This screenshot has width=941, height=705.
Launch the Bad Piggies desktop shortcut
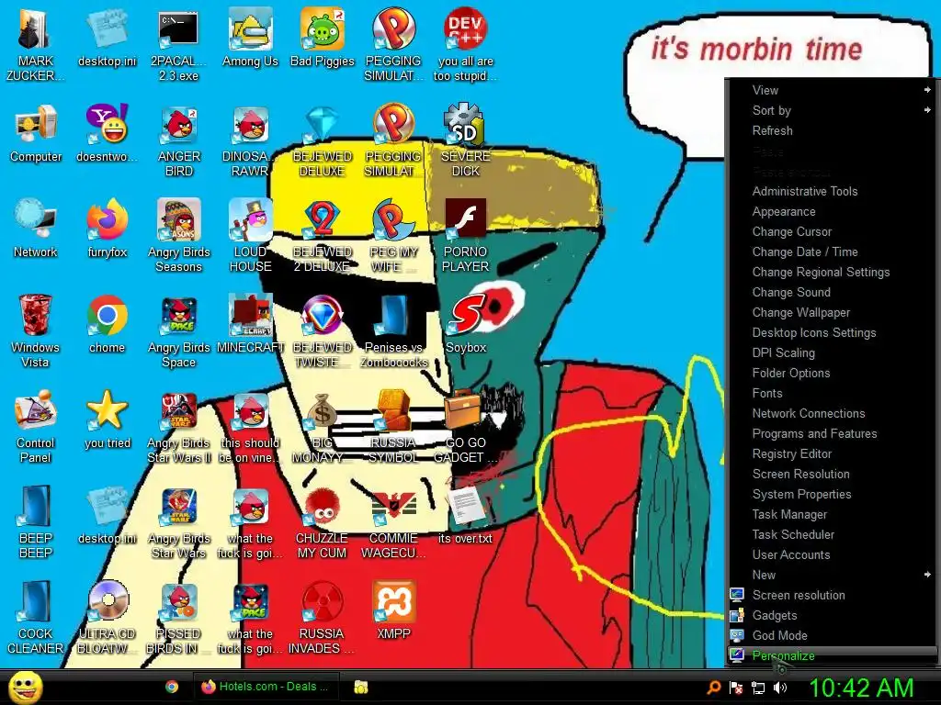[x=323, y=39]
